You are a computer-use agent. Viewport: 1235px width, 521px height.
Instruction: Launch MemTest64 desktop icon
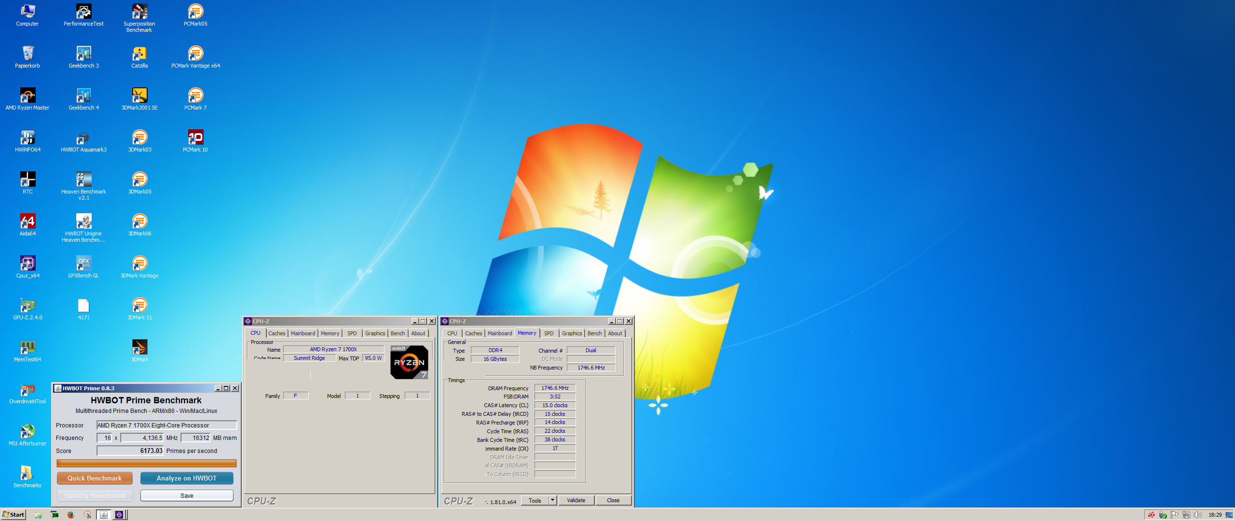tap(27, 351)
